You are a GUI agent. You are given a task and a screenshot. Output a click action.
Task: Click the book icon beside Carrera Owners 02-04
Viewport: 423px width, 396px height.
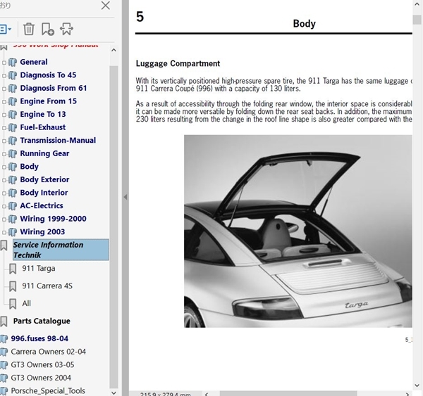tap(4, 352)
